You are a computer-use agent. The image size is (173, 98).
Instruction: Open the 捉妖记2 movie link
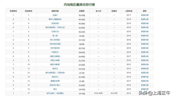[x=55, y=77]
